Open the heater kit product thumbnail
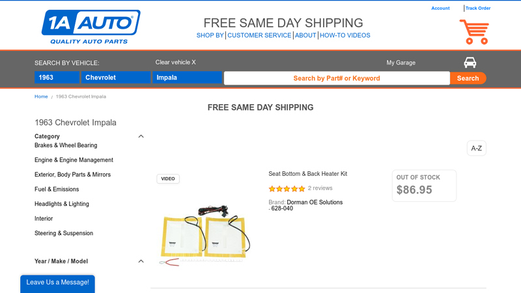Image resolution: width=521 pixels, height=293 pixels. click(204, 234)
